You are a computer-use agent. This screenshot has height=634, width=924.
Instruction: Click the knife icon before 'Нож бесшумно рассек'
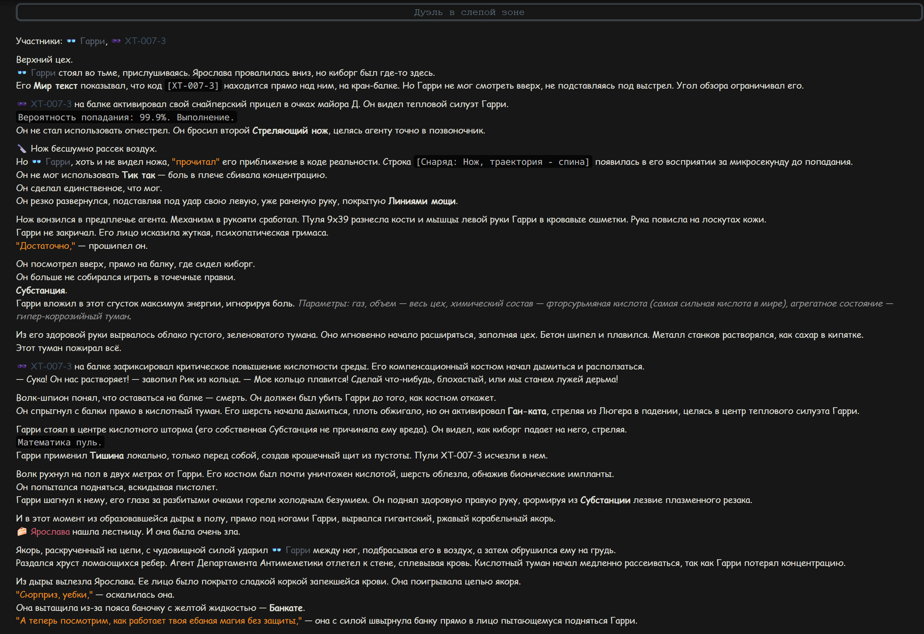coord(22,148)
